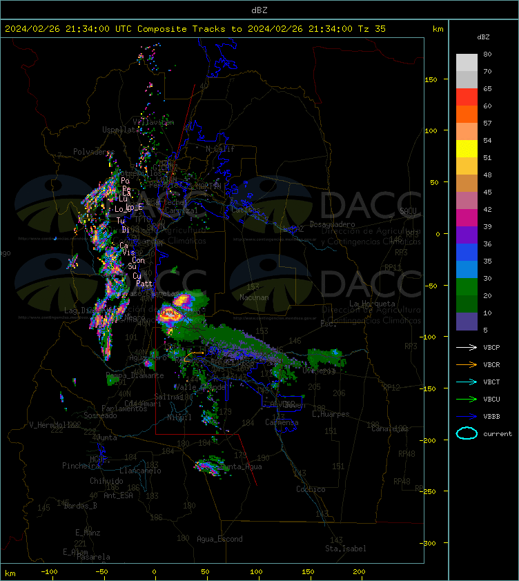
Task: Click the cyan 'current' ellipse legend symbol
Action: (x=467, y=433)
